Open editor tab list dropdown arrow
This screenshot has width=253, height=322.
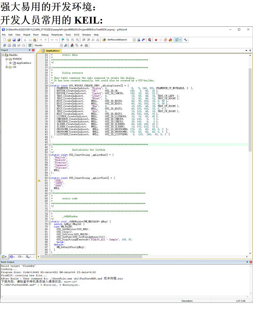tap(246, 51)
